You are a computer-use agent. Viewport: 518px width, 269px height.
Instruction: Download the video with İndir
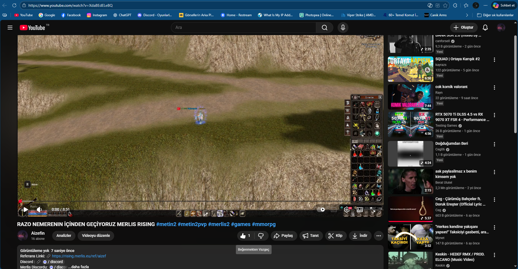[x=360, y=236]
